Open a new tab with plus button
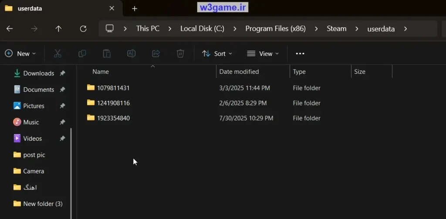 135,9
